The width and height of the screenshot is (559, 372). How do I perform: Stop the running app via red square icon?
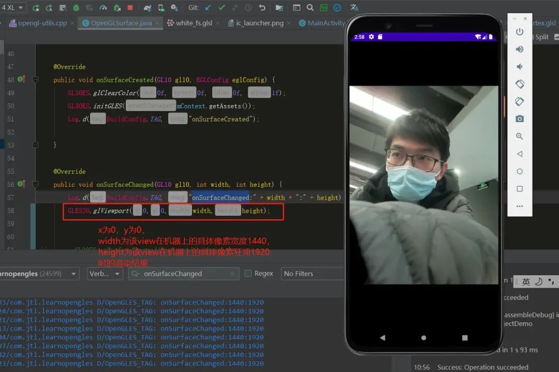click(130, 7)
